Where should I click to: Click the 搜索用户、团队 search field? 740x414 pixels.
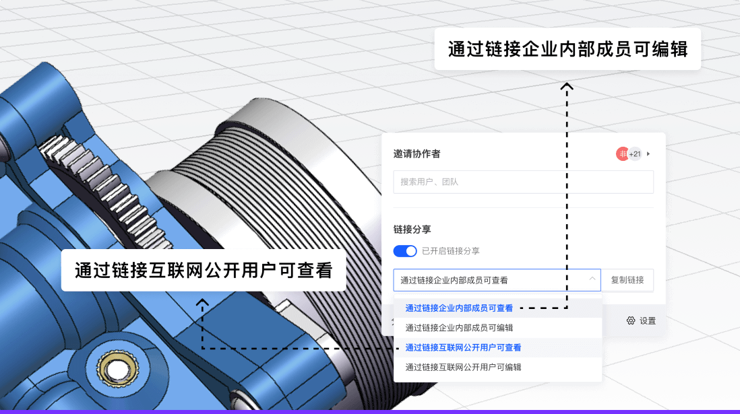[524, 182]
